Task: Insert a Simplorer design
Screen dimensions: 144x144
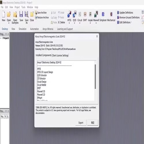Action: [x=103, y=14]
